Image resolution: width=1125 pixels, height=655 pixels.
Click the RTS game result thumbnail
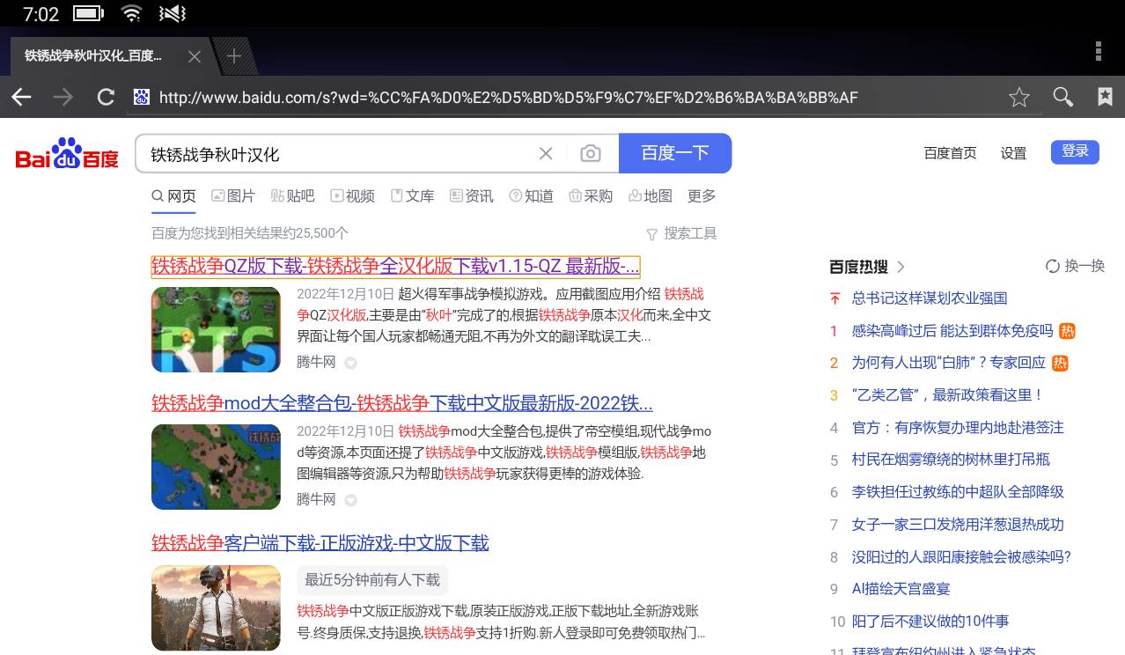(x=216, y=329)
